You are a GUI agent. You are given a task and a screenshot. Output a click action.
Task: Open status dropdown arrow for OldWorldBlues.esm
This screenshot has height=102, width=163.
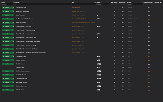(x=13, y=86)
